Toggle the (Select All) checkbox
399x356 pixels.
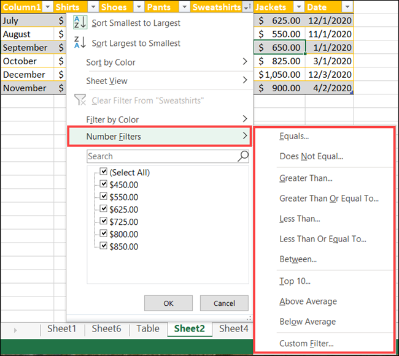click(103, 173)
